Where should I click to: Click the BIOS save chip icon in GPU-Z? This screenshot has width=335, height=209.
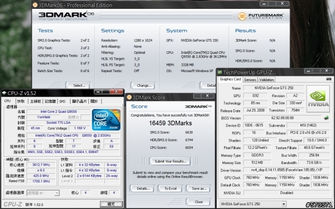(x=326, y=118)
